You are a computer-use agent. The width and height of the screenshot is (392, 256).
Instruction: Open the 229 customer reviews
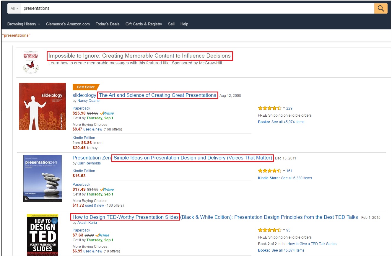click(289, 108)
